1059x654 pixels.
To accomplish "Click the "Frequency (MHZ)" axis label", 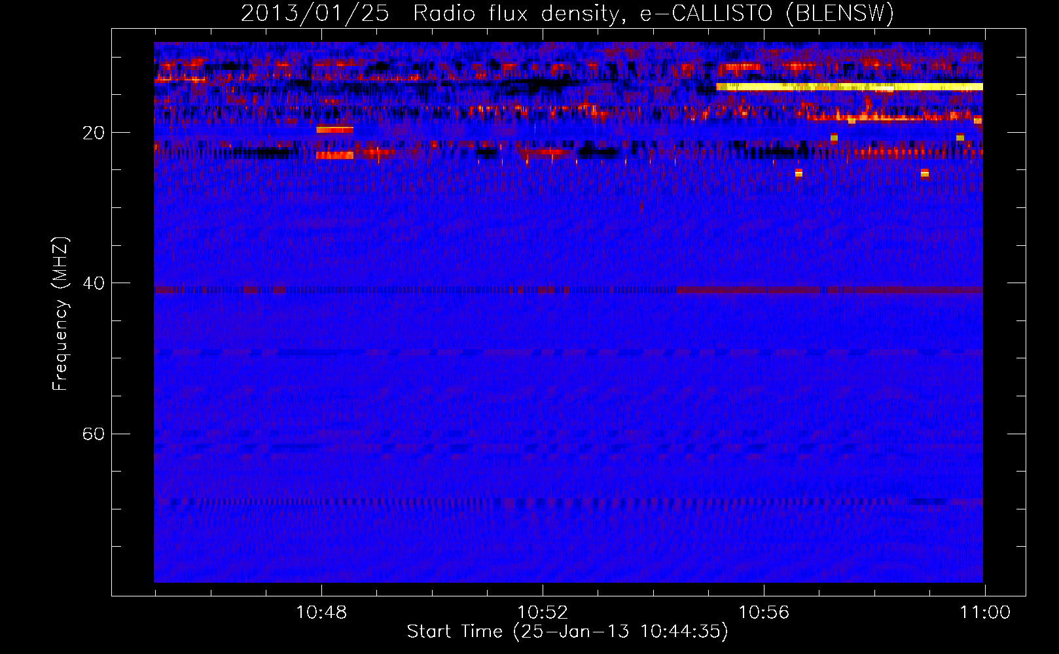I will [60, 314].
